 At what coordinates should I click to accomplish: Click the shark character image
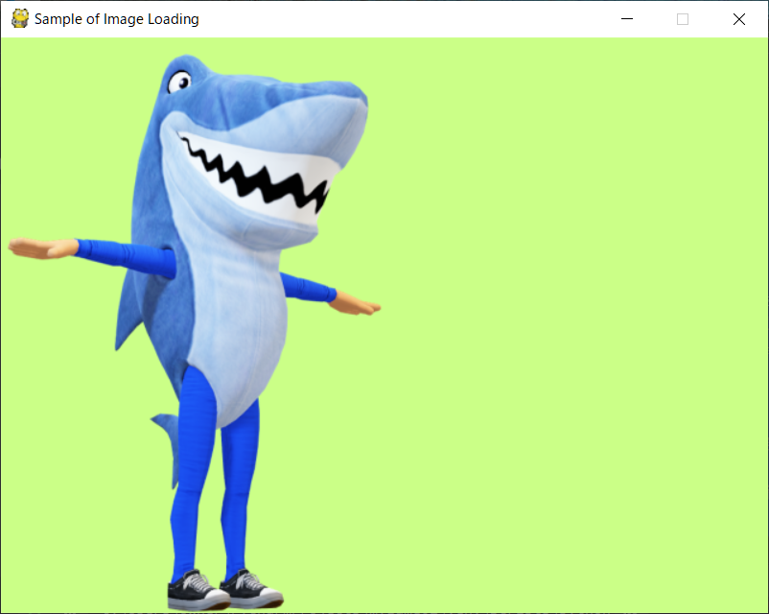195,332
